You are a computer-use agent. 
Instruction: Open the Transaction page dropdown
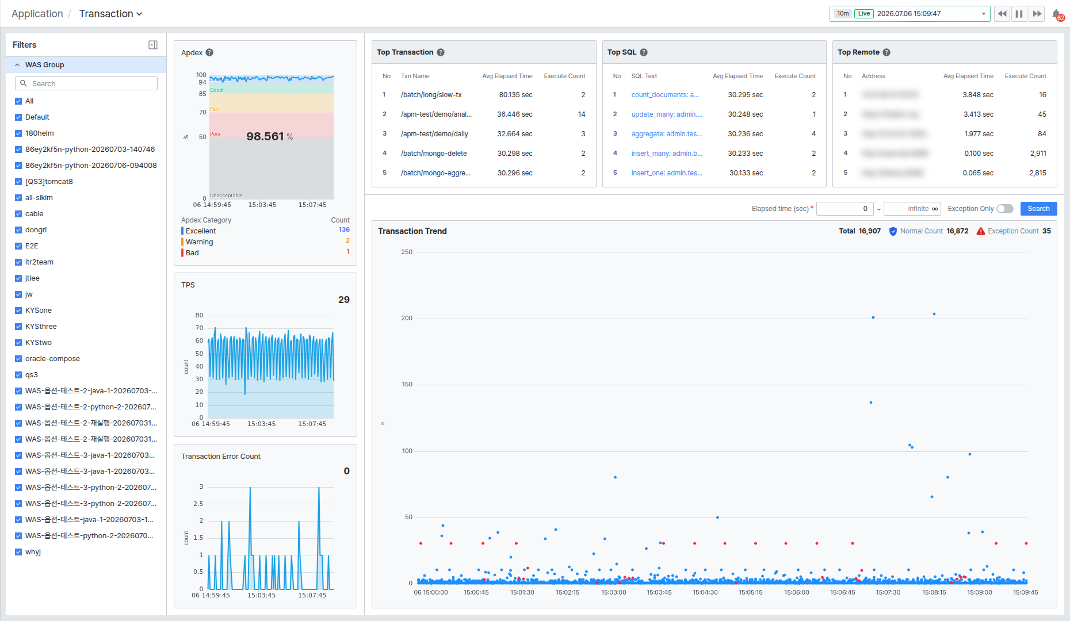coord(110,14)
